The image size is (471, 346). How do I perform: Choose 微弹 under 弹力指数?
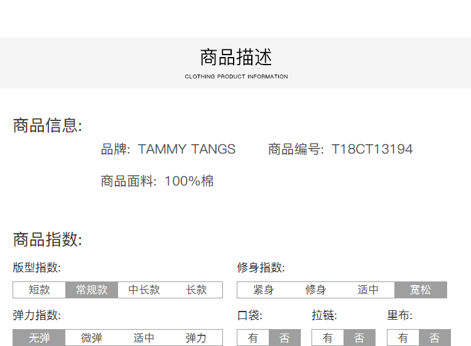click(92, 338)
